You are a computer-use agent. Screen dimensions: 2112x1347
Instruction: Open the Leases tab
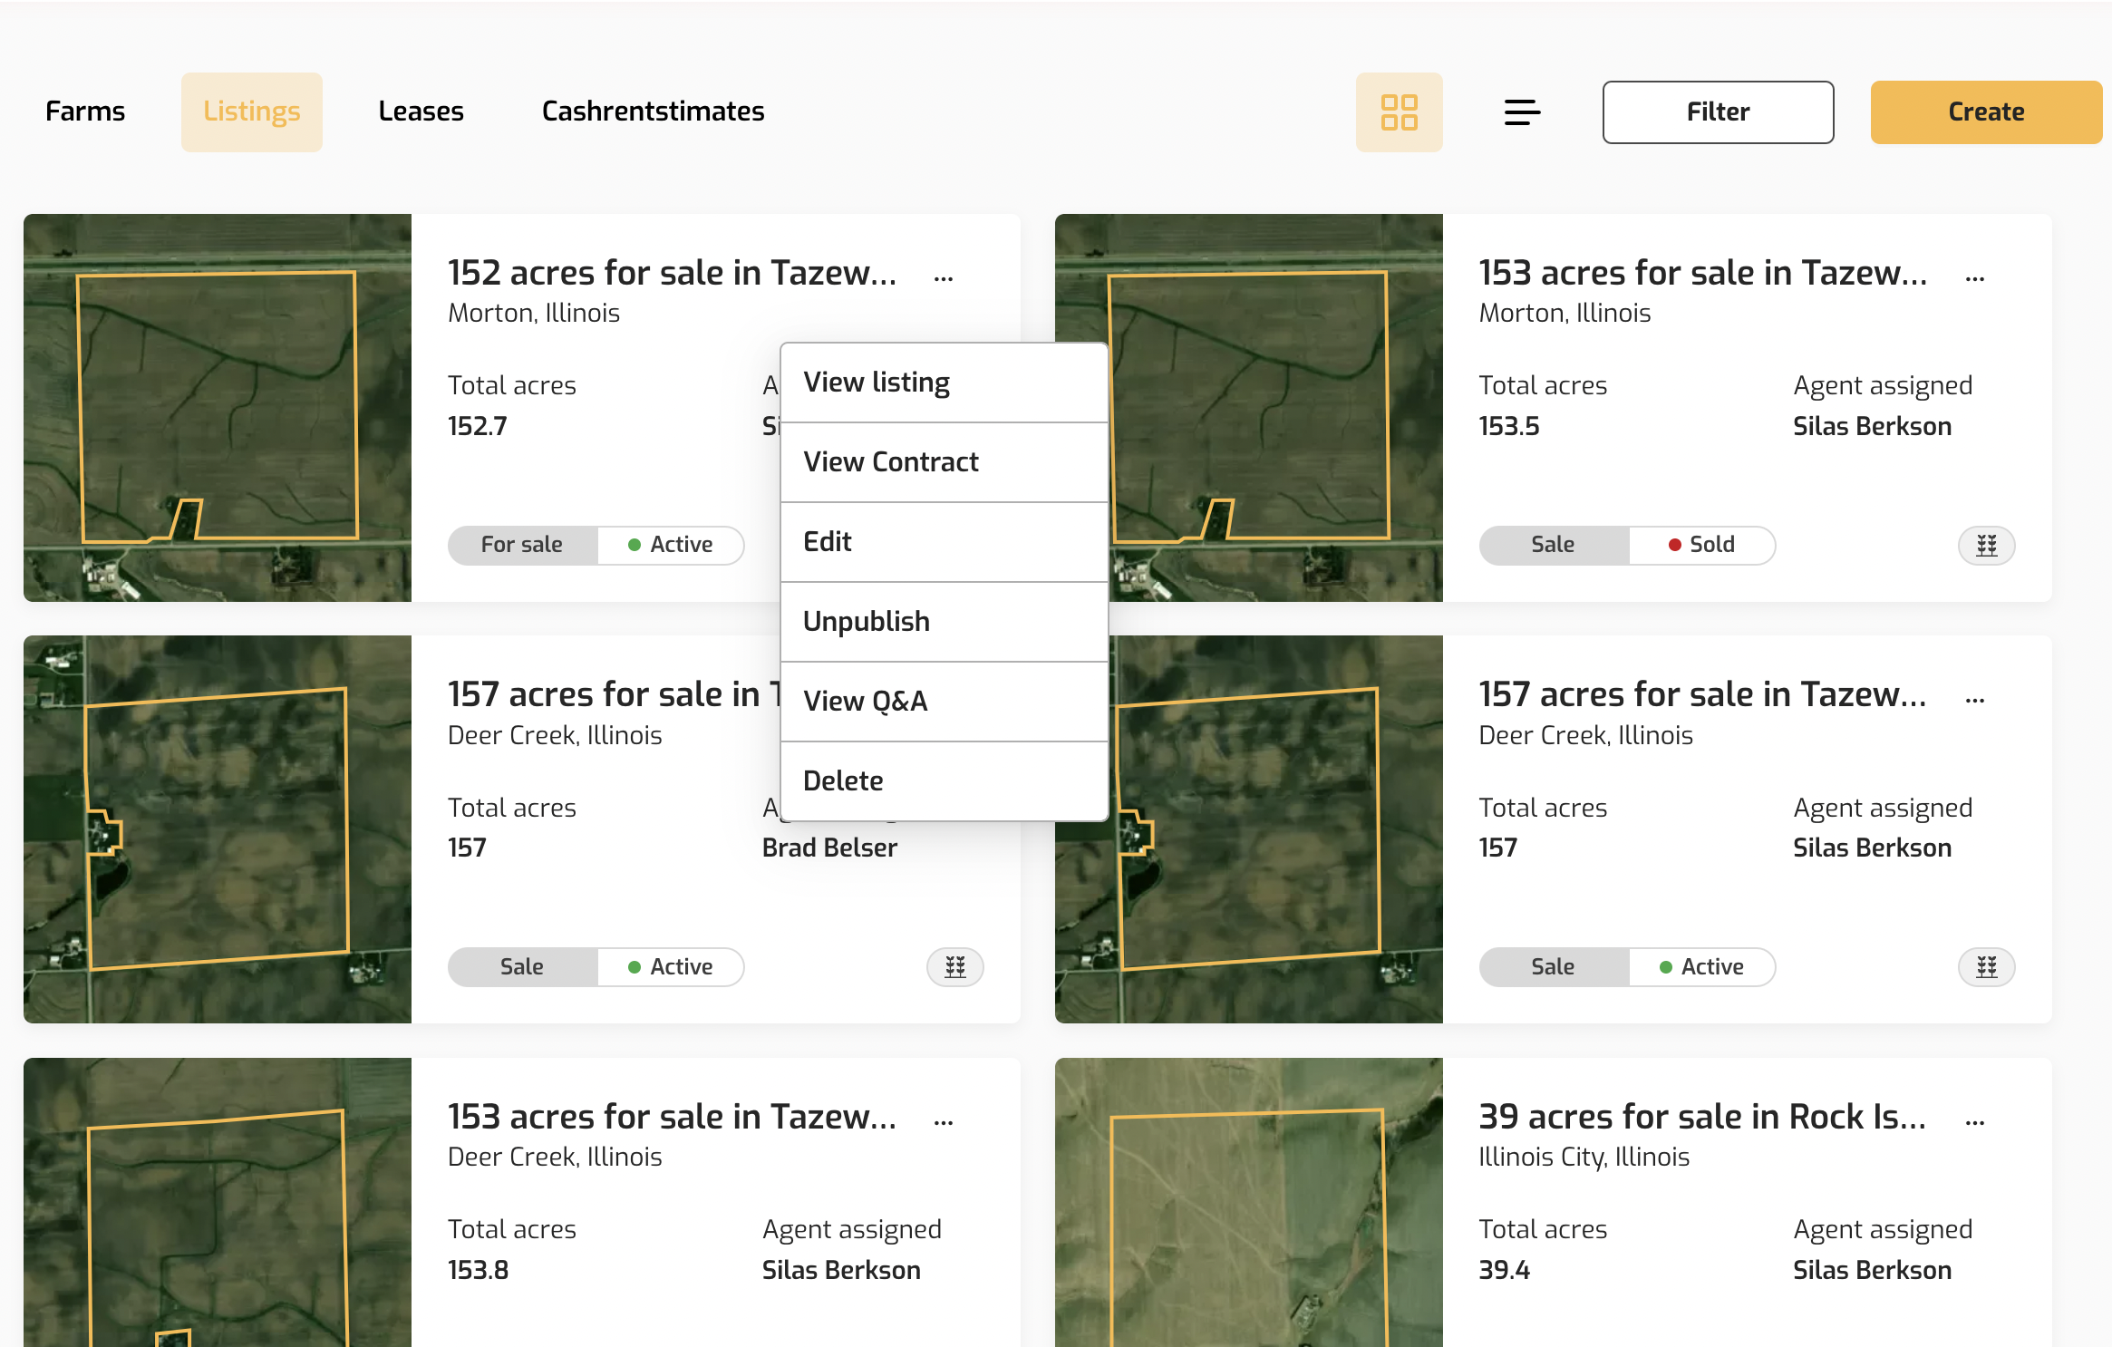click(421, 111)
